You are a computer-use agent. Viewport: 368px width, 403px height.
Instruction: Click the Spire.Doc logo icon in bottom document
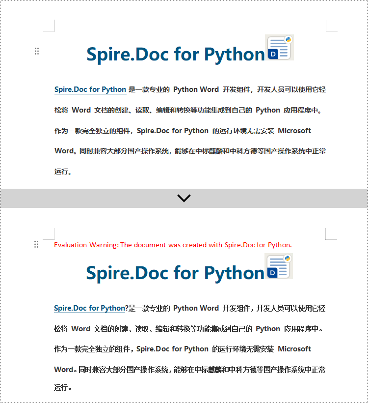pyautogui.click(x=279, y=266)
